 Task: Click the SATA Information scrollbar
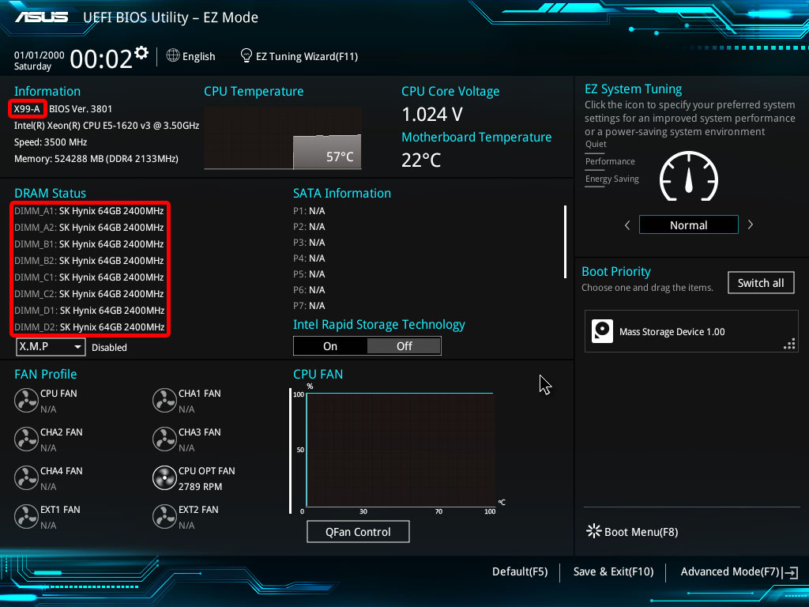[x=565, y=242]
